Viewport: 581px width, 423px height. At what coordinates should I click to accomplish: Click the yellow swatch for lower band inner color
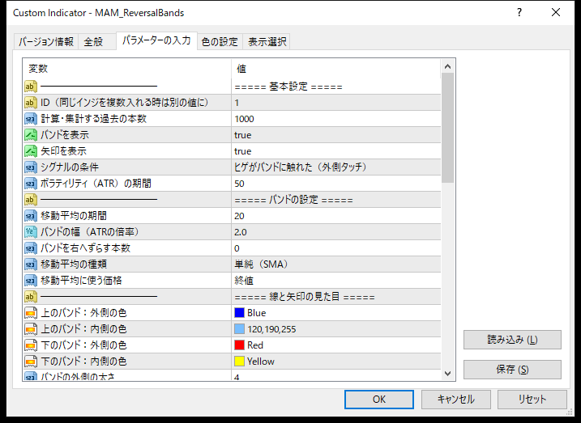239,362
